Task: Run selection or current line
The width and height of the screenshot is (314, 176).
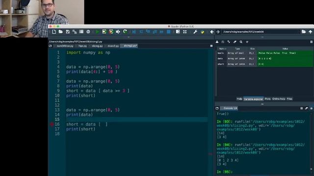Action: click(x=118, y=32)
